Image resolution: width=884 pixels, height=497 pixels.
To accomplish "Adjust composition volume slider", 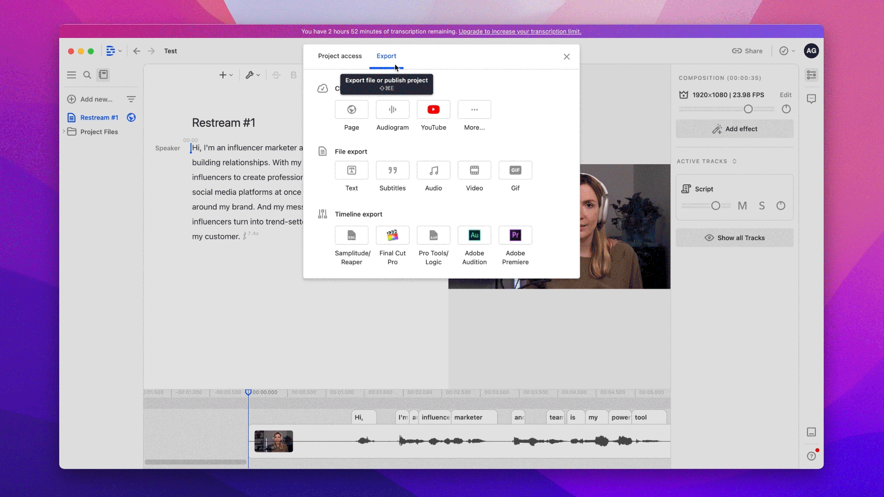I will [x=748, y=109].
